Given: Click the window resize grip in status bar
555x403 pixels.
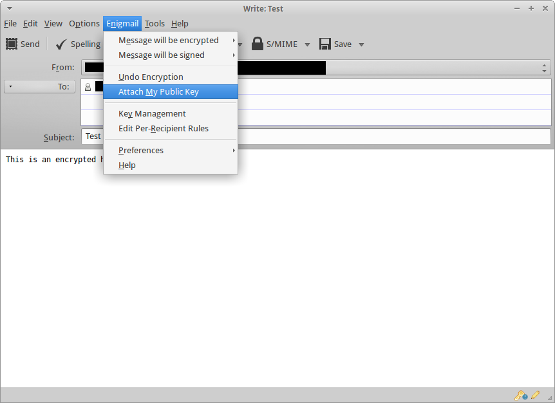Looking at the screenshot, I should tap(549, 397).
